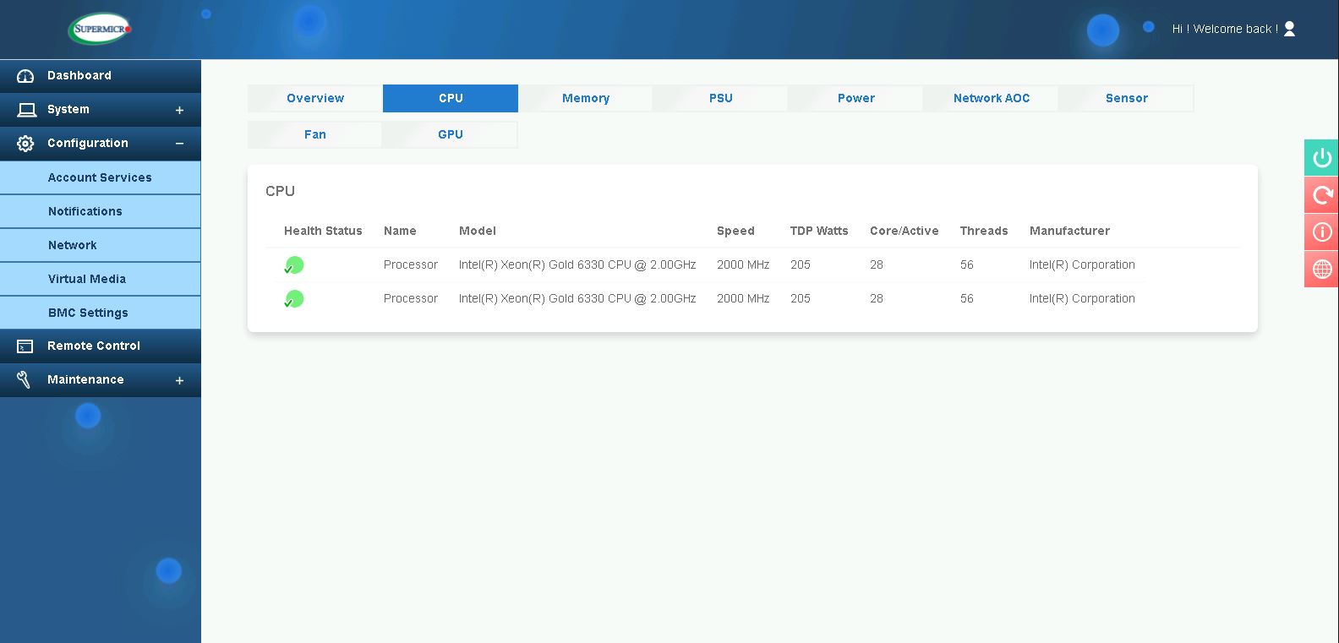Screen dimensions: 1339x643
Task: Click the first row's 2000 MHz speed
Action: [x=743, y=264]
